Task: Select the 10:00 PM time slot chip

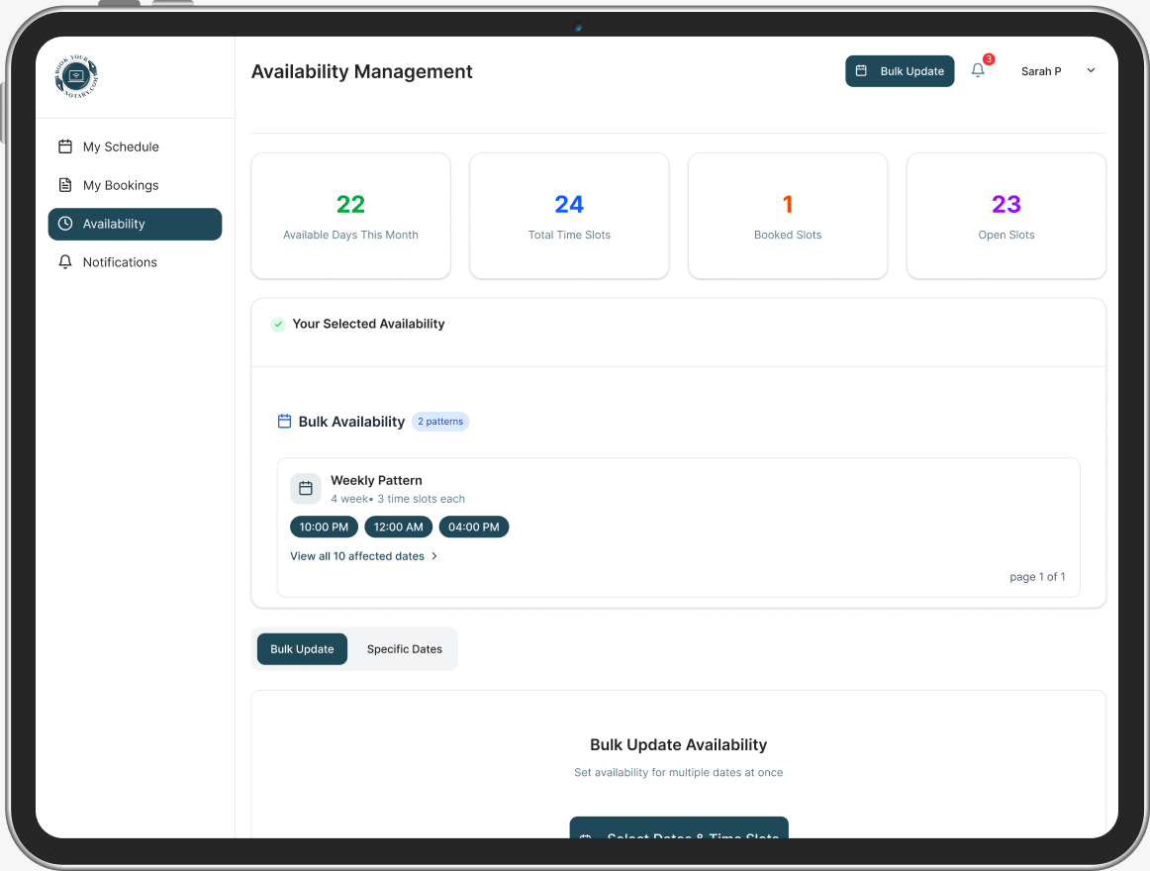Action: pyautogui.click(x=325, y=527)
